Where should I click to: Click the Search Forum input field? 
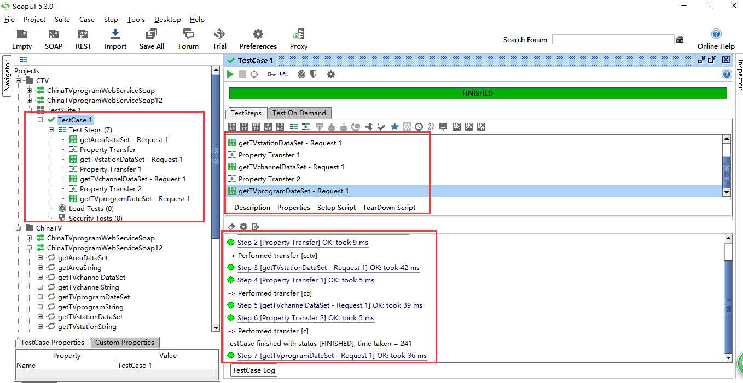coord(613,39)
